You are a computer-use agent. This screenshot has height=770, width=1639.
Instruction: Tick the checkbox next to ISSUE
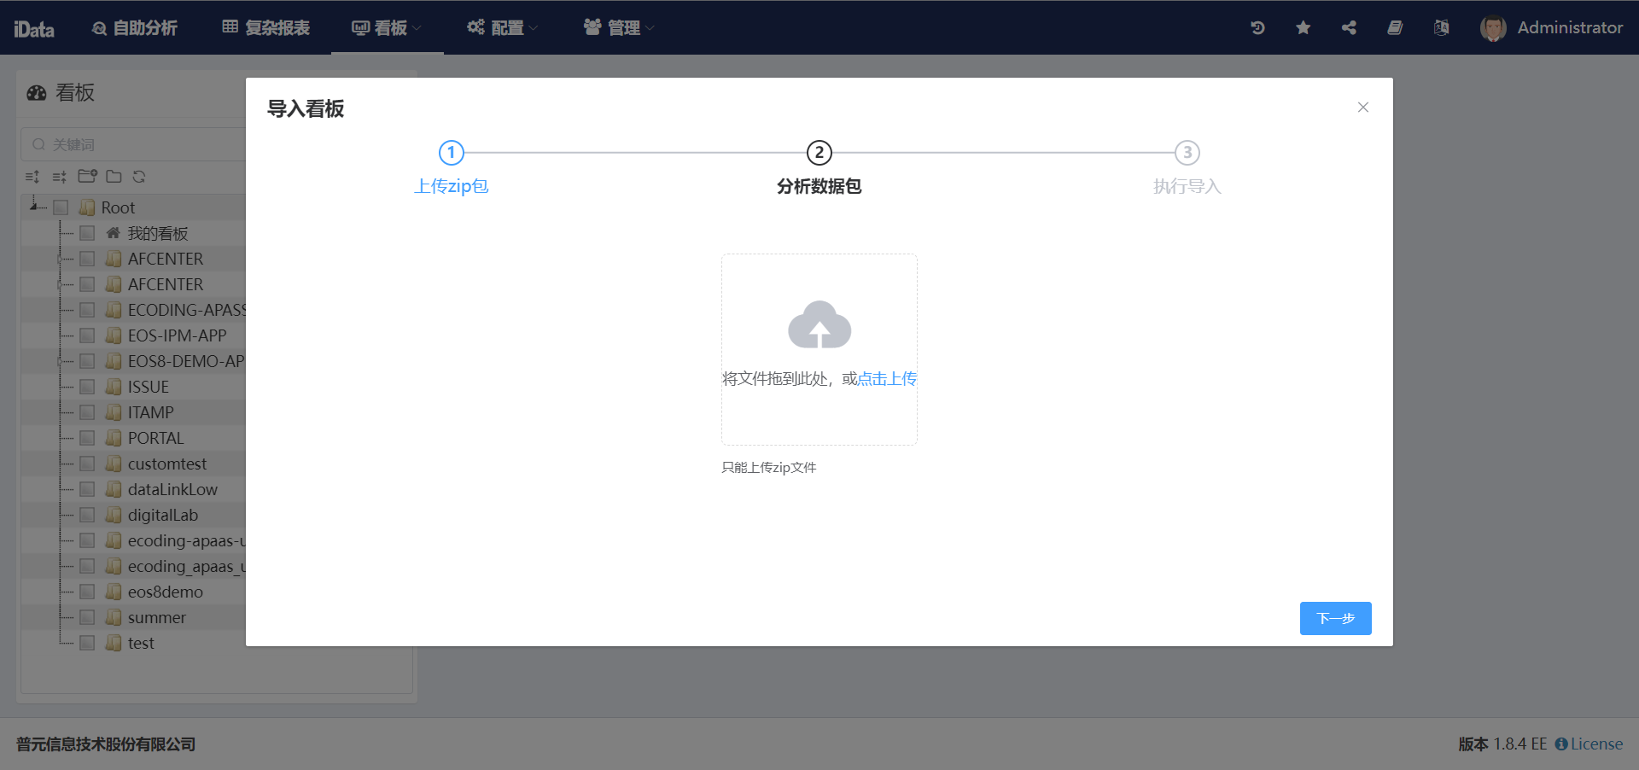click(x=87, y=387)
